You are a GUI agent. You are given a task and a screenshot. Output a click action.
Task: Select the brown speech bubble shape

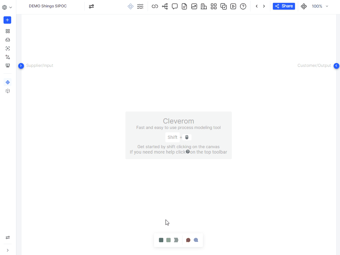coord(188,240)
